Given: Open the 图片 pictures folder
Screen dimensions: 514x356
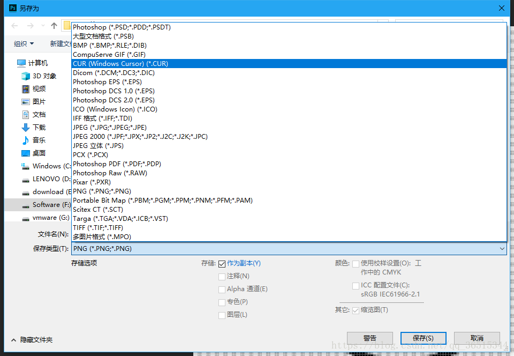Looking at the screenshot, I should pyautogui.click(x=33, y=102).
